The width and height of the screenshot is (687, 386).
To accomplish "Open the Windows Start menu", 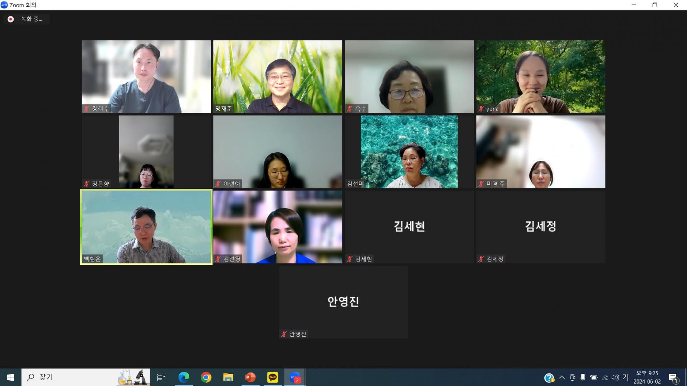I will (x=10, y=377).
